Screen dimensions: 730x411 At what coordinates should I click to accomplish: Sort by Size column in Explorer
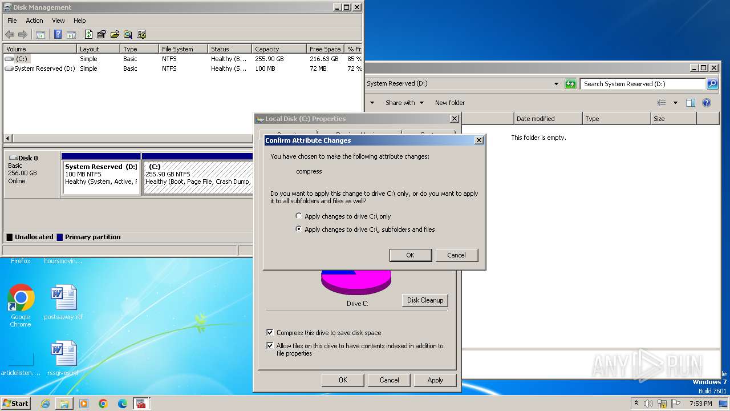pos(674,119)
